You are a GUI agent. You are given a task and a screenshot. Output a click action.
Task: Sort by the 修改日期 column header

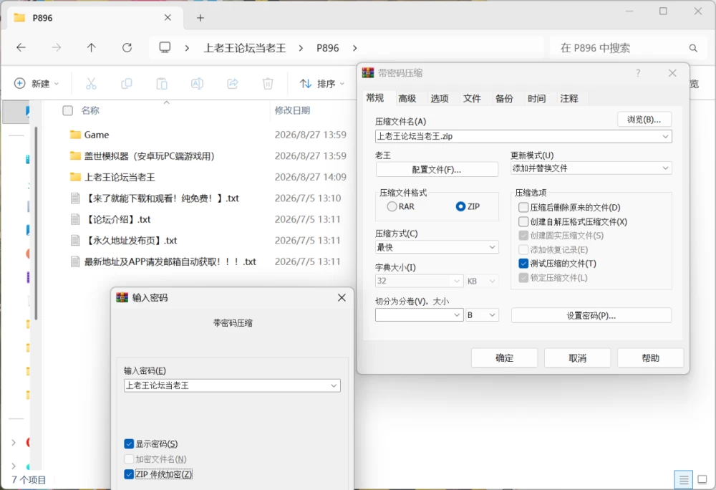coord(292,110)
